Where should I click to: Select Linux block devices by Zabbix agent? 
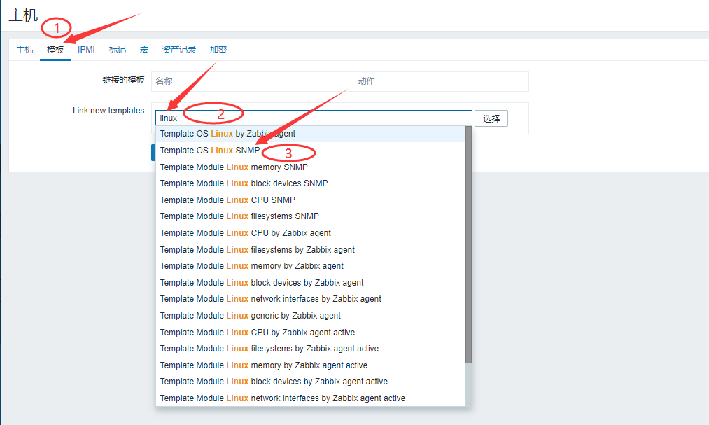[x=311, y=283]
